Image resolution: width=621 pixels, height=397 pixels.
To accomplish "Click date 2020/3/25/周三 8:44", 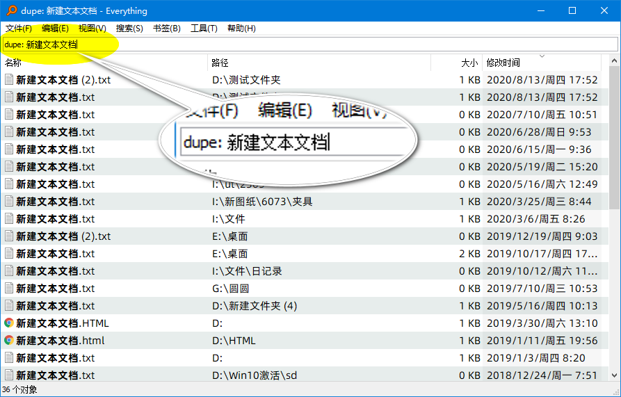I will (x=539, y=202).
